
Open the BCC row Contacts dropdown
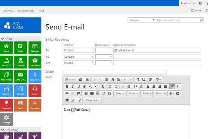78,63
